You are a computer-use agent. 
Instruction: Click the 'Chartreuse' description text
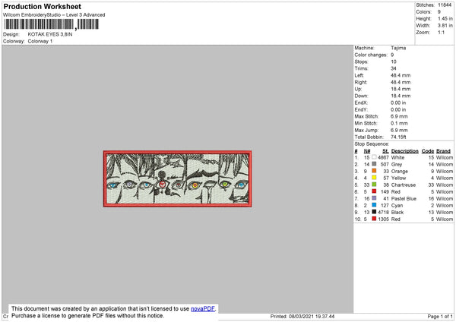pyautogui.click(x=404, y=185)
